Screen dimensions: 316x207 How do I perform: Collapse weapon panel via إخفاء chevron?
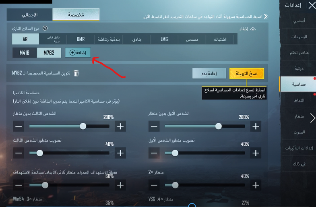tap(253, 29)
